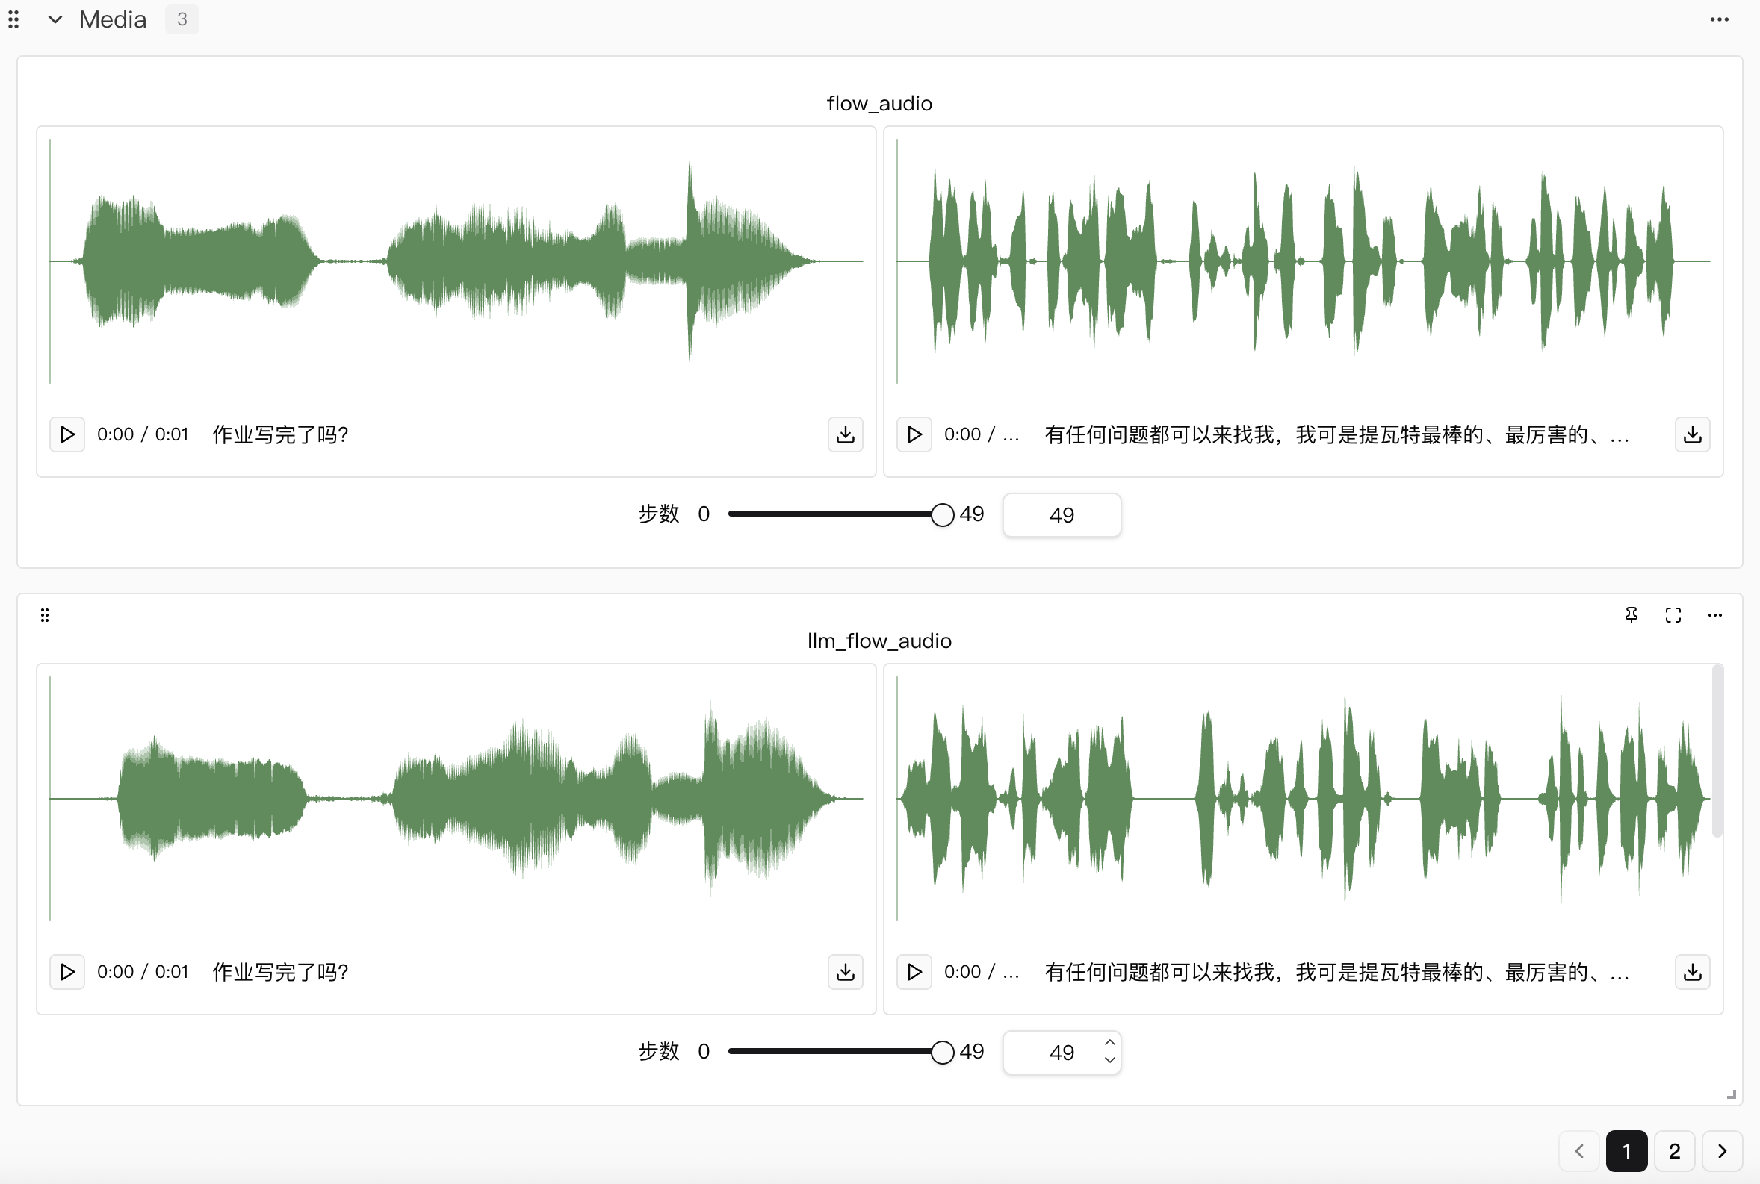Viewport: 1760px width, 1184px height.
Task: Pin the llm_flow_audio panel
Action: pyautogui.click(x=1632, y=615)
